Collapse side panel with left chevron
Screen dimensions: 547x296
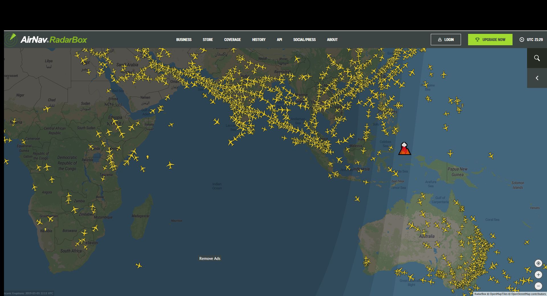537,78
